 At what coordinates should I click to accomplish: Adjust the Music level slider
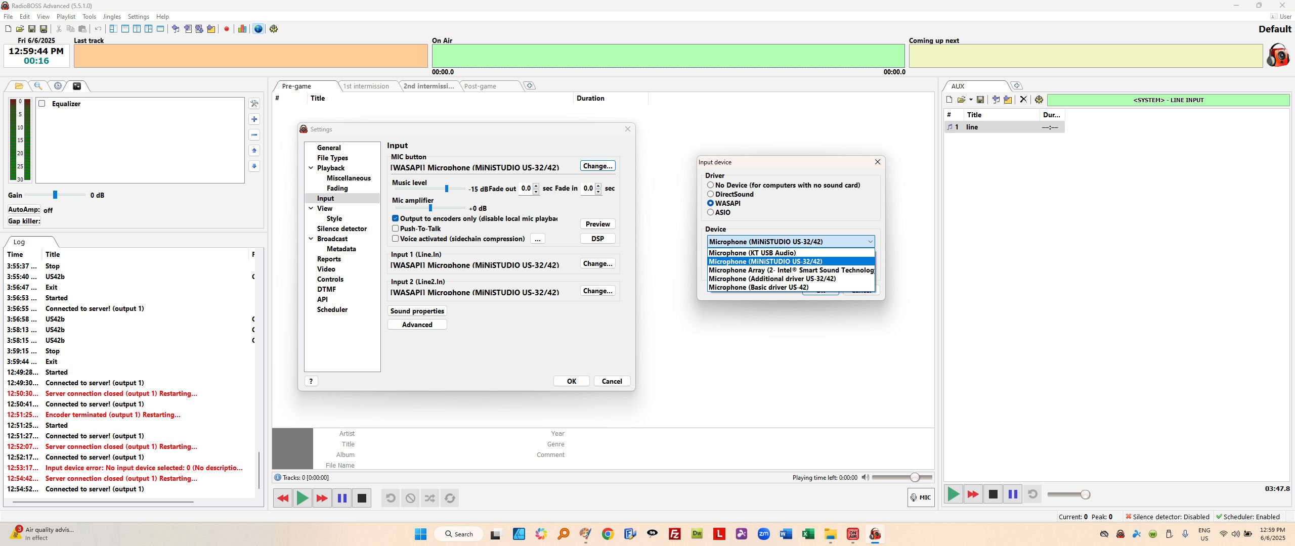[x=446, y=188]
